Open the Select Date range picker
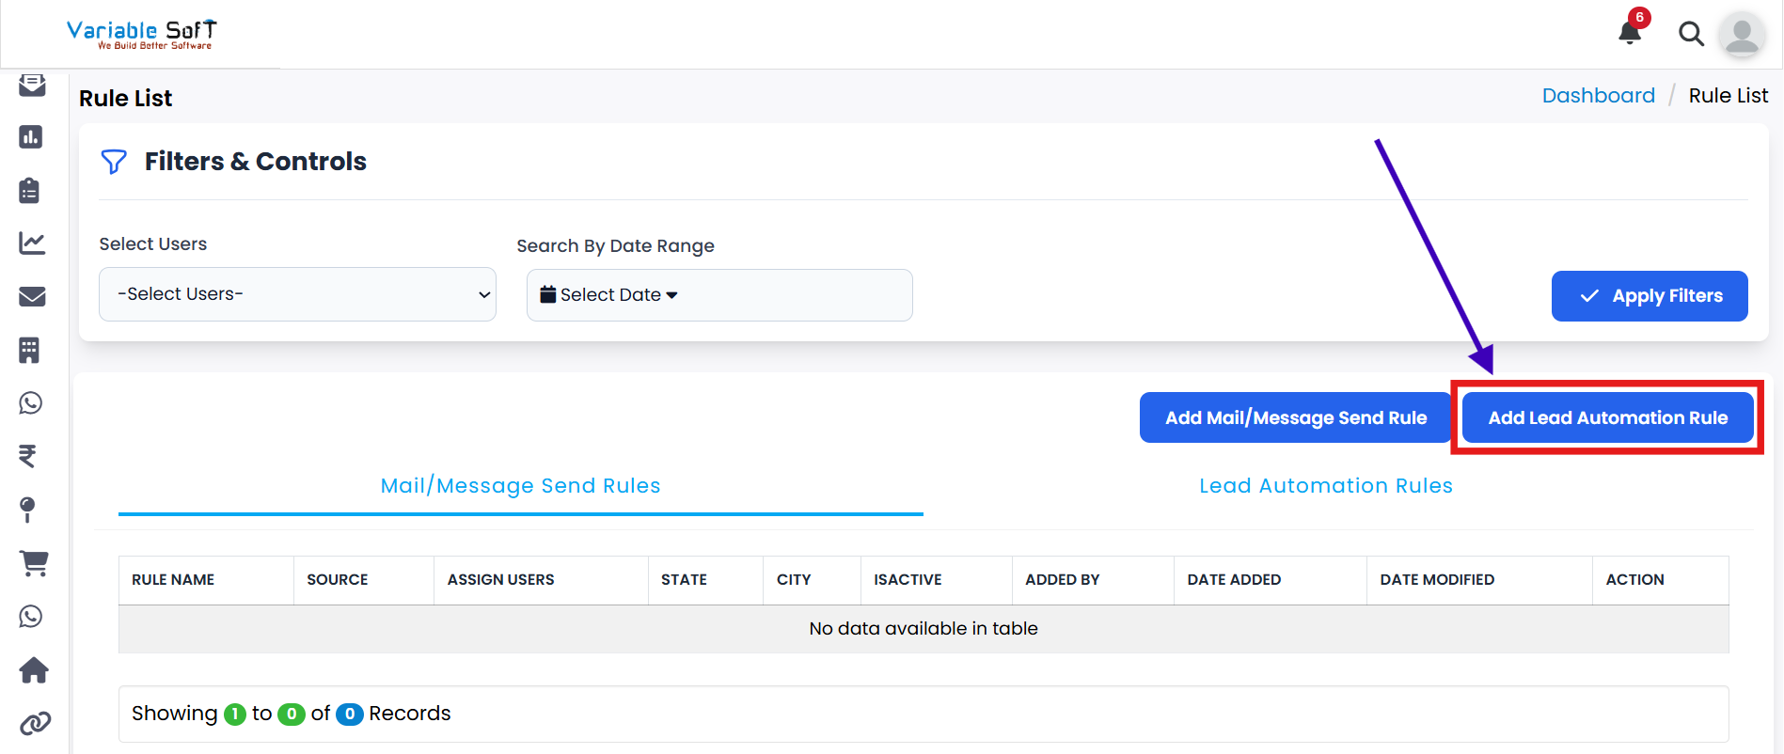The width and height of the screenshot is (1784, 754). click(x=719, y=295)
